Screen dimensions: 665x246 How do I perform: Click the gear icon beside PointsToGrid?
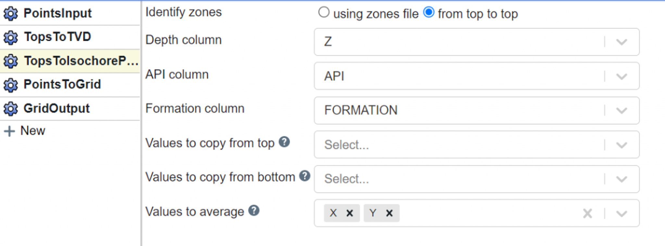[11, 85]
